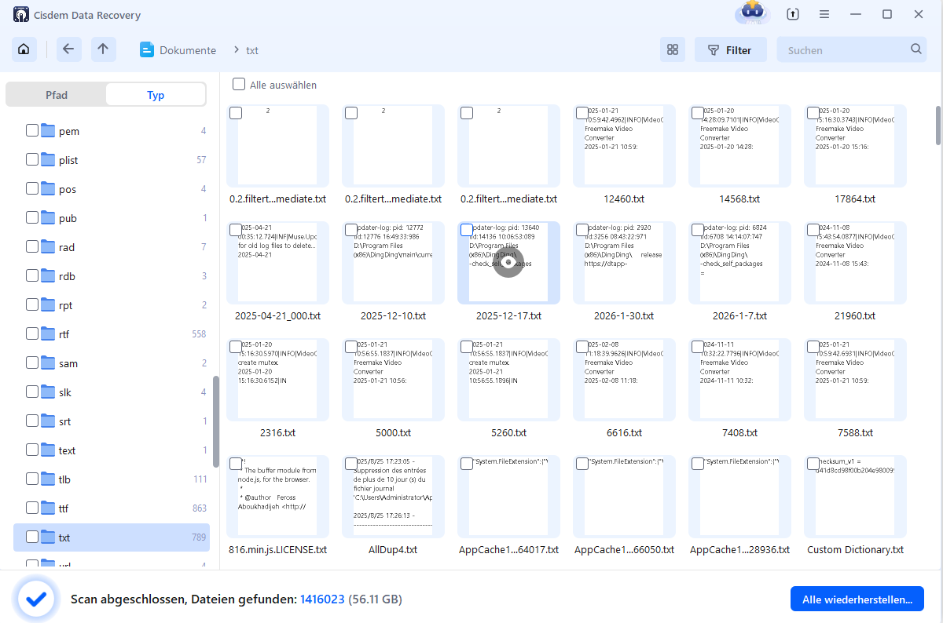The image size is (943, 623).
Task: Click file name 5000.txt
Action: coord(393,432)
